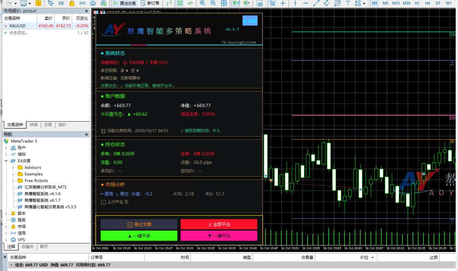Expand the 指标 indicators tree node
This screenshot has width=458, height=271.
(6, 154)
